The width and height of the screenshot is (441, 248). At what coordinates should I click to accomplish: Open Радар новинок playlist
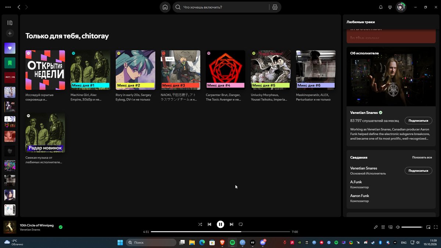(45, 133)
